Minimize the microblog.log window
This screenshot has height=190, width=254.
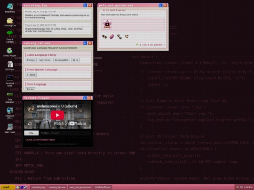coord(85,5)
